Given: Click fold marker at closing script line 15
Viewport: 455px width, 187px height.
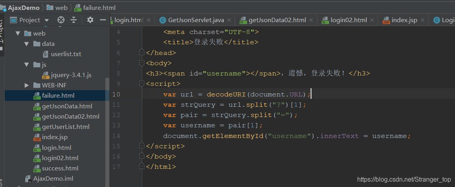Looking at the screenshot, I should [142, 146].
